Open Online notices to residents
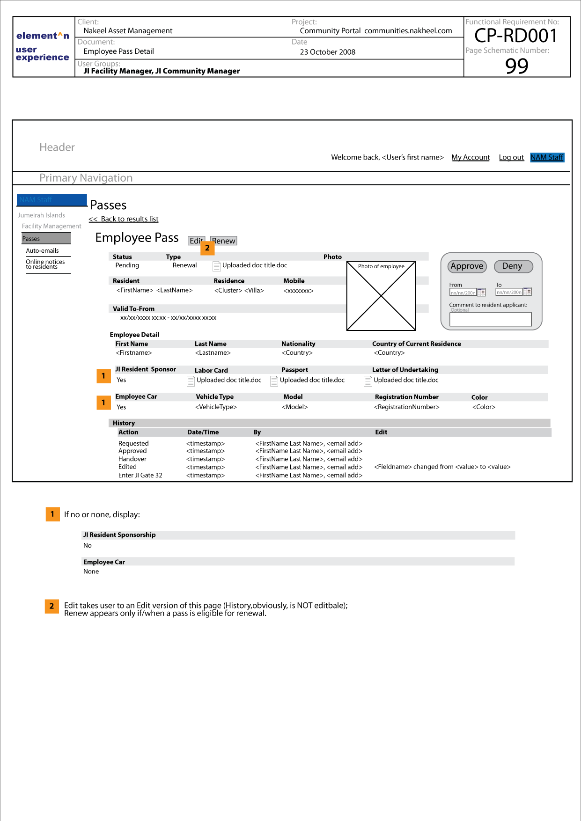 (x=45, y=264)
